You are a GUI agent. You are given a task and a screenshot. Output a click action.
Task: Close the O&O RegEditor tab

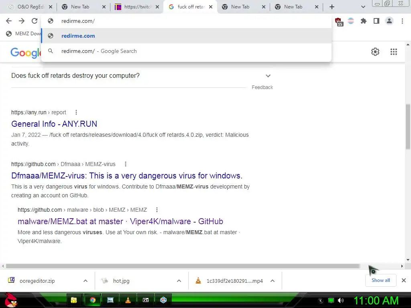[51, 7]
